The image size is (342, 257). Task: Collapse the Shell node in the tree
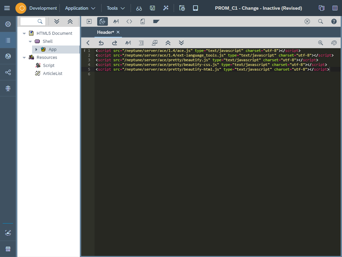pos(30,41)
